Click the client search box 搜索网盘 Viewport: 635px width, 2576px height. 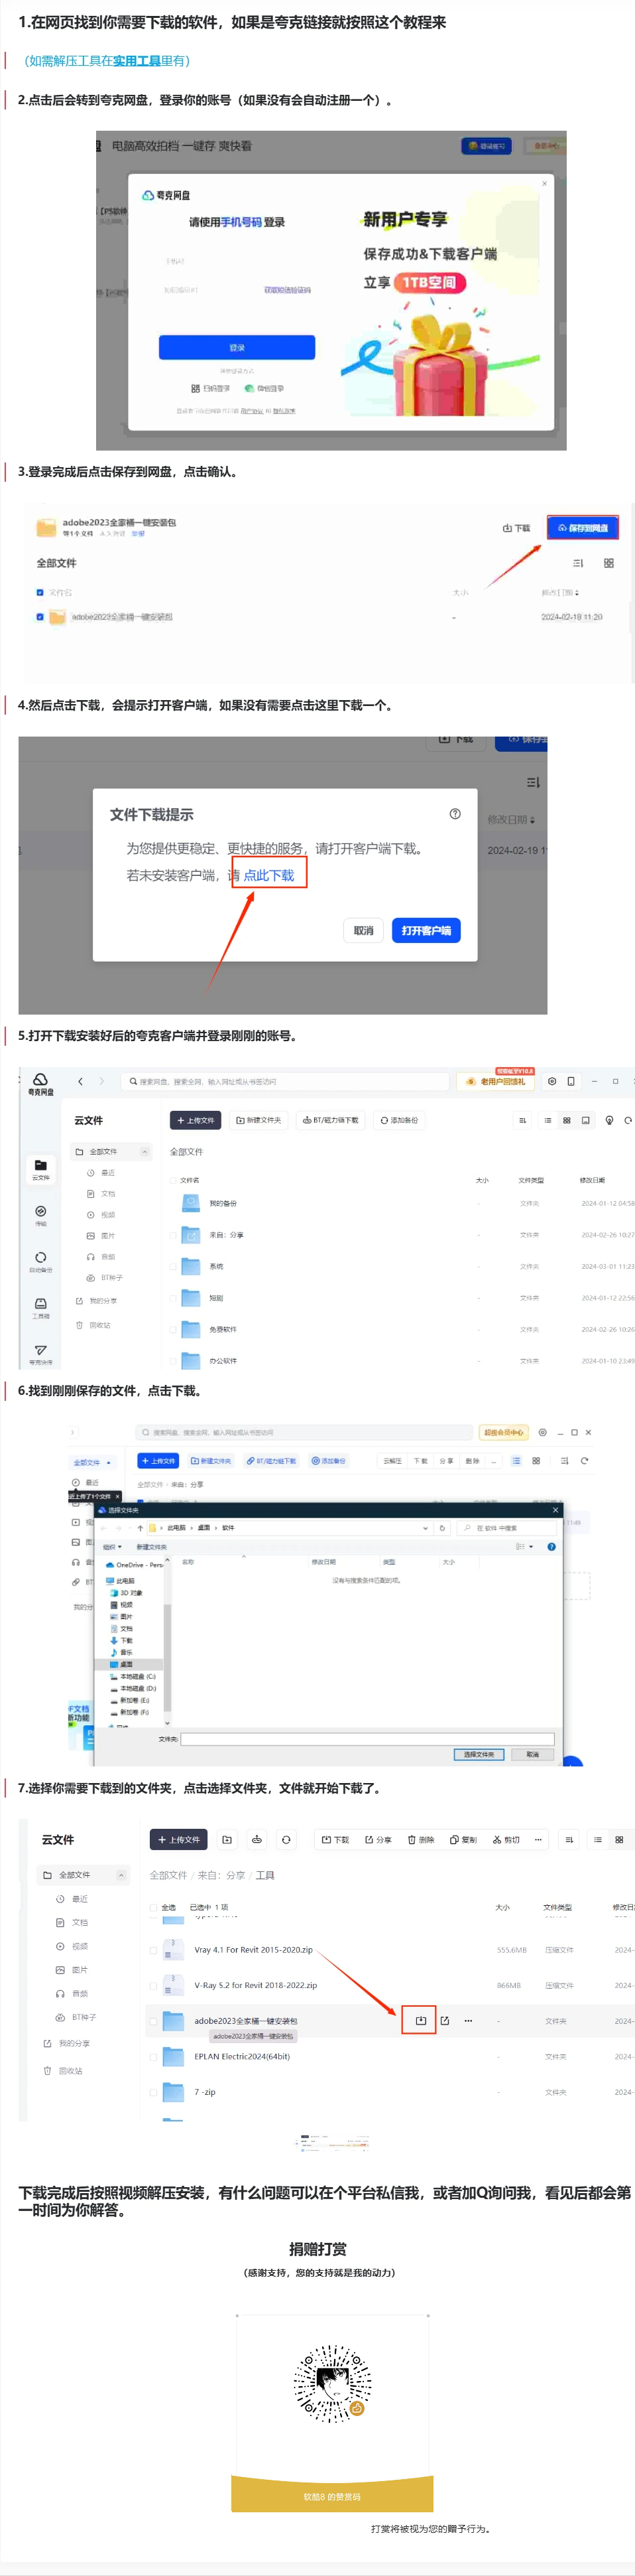(284, 1081)
